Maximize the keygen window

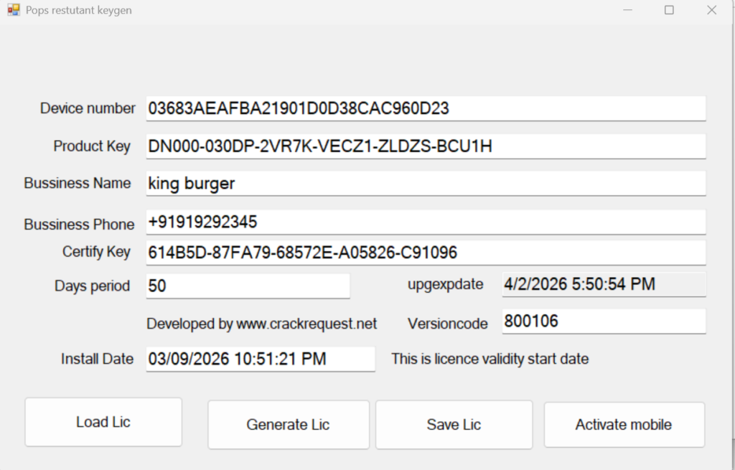(x=669, y=10)
